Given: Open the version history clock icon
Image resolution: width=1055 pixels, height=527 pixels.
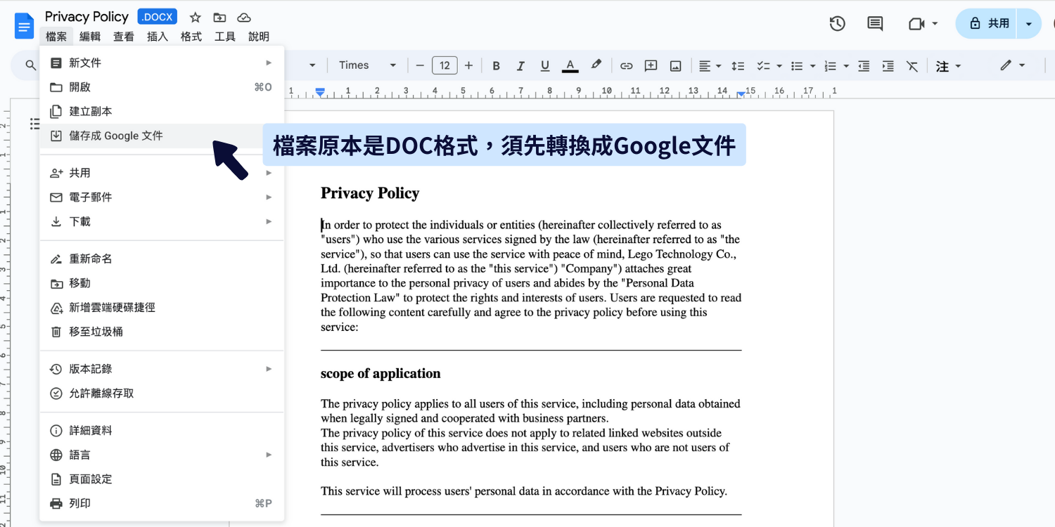Looking at the screenshot, I should 837,23.
